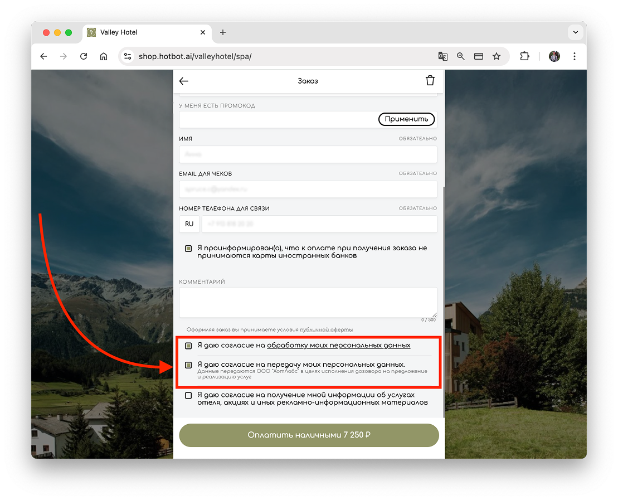Click the ИМЯ name input field
The width and height of the screenshot is (618, 500).
(x=308, y=154)
